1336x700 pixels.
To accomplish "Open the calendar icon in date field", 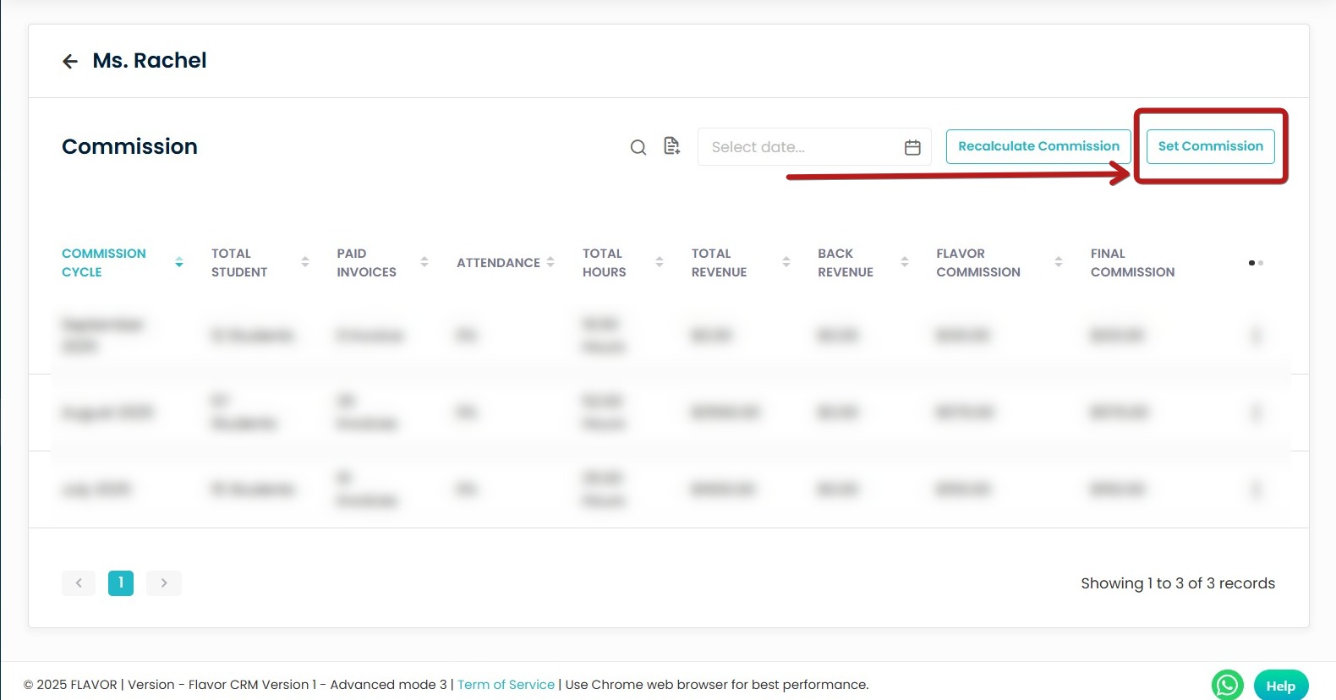I will 912,147.
